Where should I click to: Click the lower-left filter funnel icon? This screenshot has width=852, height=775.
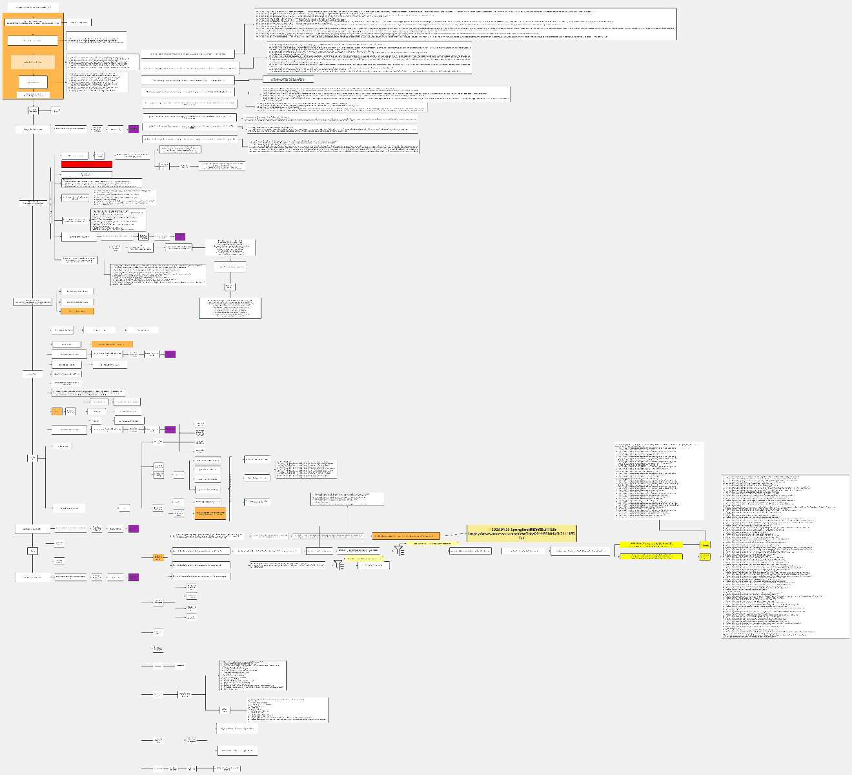(339, 564)
